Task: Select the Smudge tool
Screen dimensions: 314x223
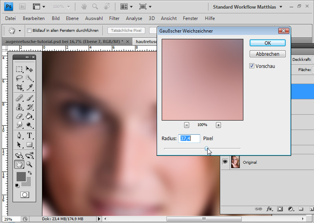Action: pyautogui.click(x=19, y=125)
